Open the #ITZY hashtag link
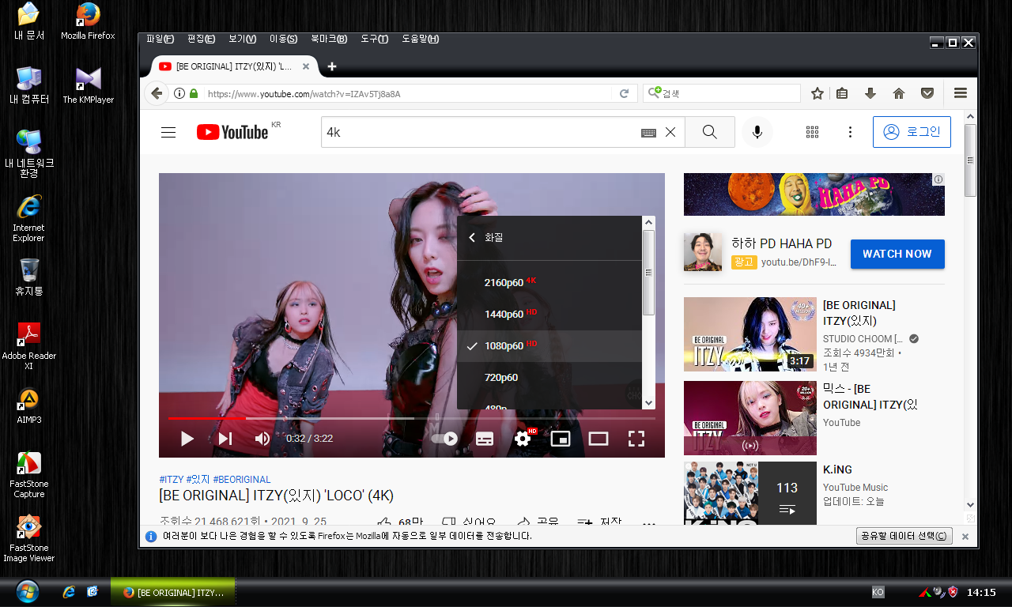 pos(172,480)
